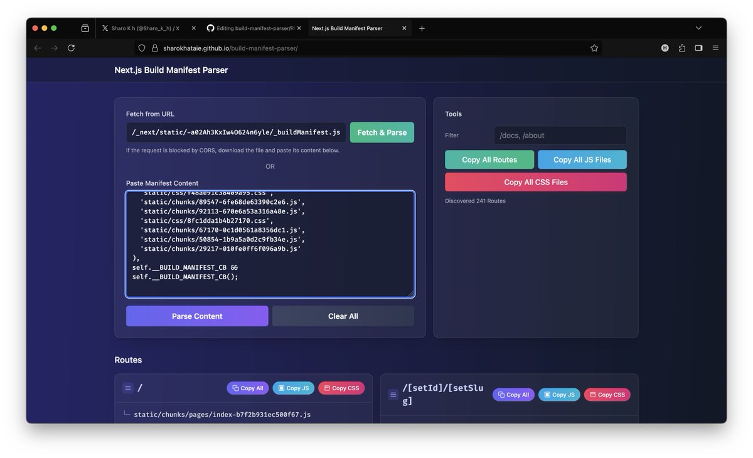This screenshot has width=753, height=458.
Task: Click the Fetch & Parse button
Action: point(382,132)
